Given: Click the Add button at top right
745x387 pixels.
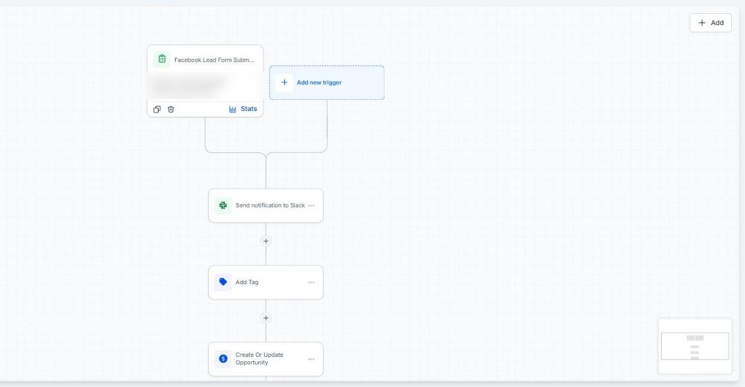Looking at the screenshot, I should (x=711, y=23).
